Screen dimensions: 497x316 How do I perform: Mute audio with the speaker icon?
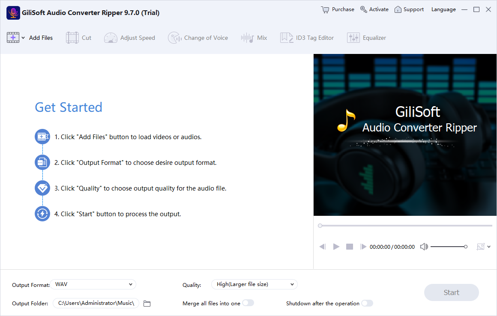(x=424, y=247)
